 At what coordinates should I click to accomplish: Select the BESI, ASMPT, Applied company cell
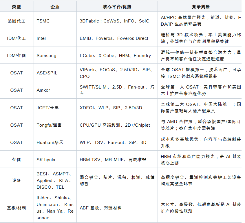tap(55, 180)
